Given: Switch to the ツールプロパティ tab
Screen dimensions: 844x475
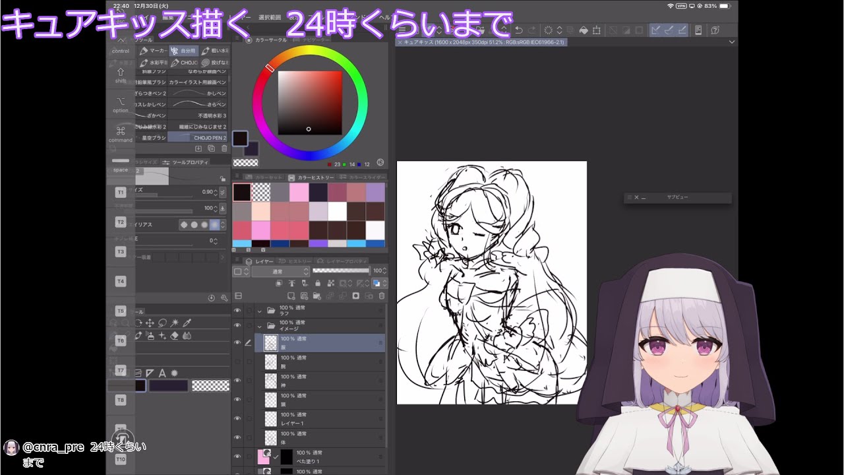Looking at the screenshot, I should click(186, 162).
